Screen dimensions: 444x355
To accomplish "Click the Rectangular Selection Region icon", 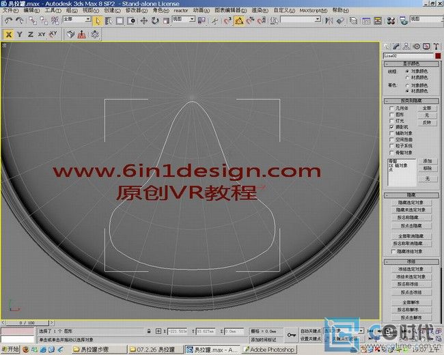I will (x=120, y=20).
